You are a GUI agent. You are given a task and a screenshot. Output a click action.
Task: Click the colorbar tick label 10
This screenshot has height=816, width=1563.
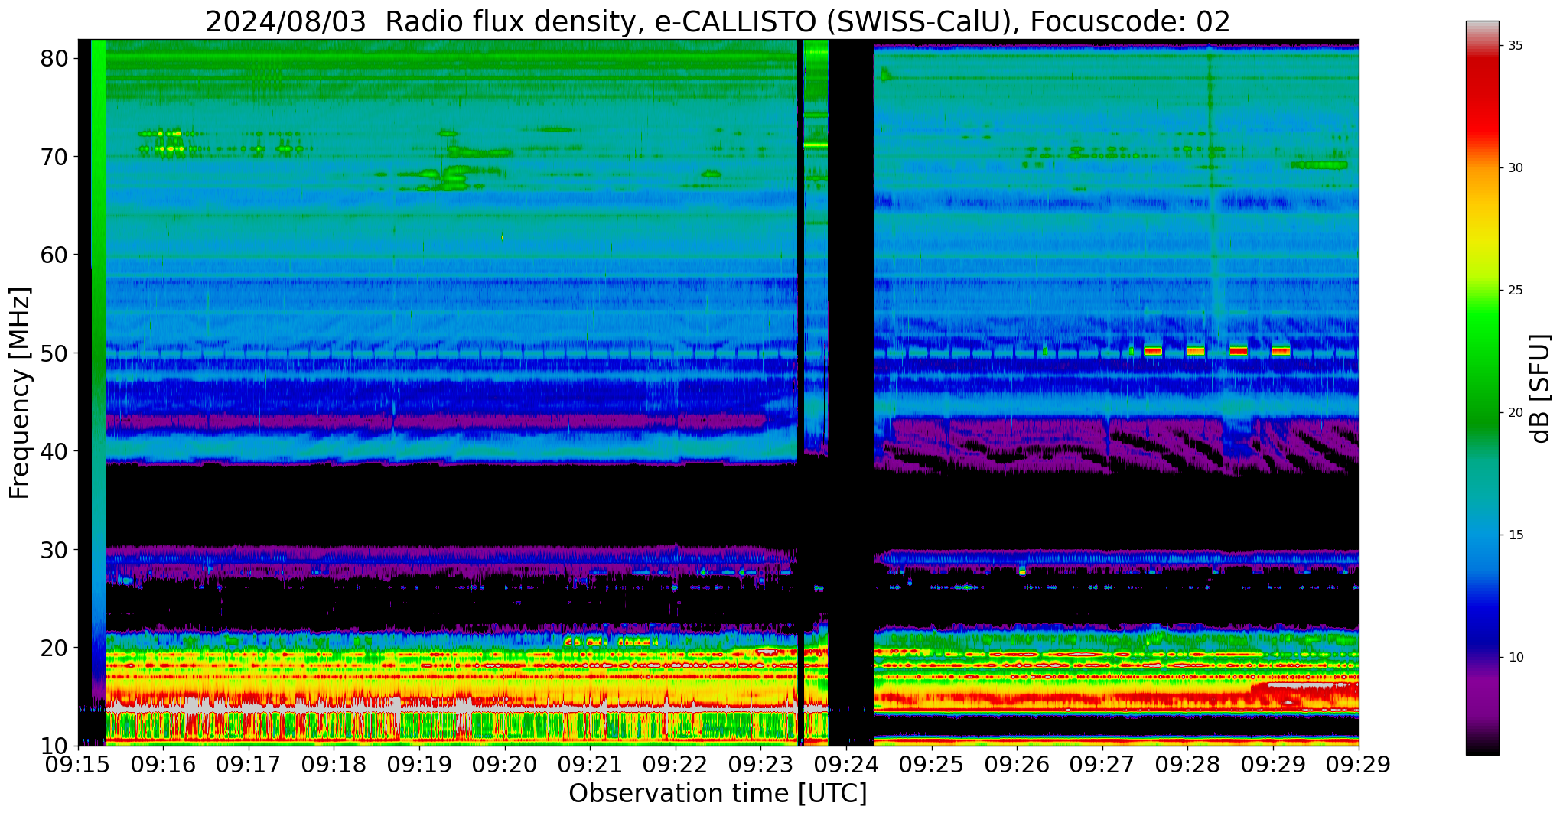(1515, 658)
